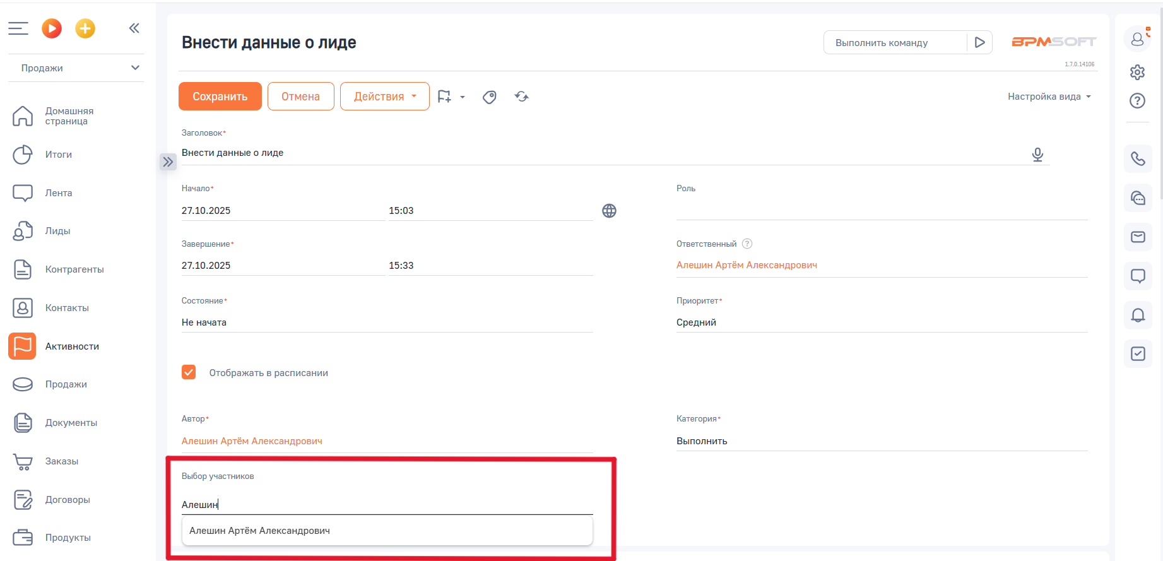The height and width of the screenshot is (561, 1163).
Task: Open 'Настройка вида' dropdown
Action: [x=1049, y=97]
